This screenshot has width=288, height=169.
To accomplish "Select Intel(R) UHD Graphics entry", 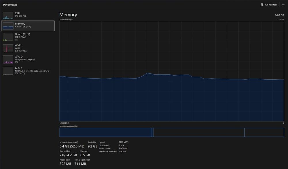I will pyautogui.click(x=28, y=59).
